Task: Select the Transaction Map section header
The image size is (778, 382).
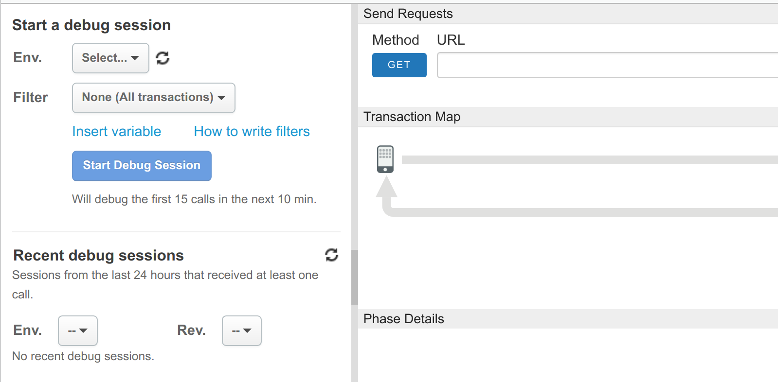Action: pyautogui.click(x=412, y=117)
